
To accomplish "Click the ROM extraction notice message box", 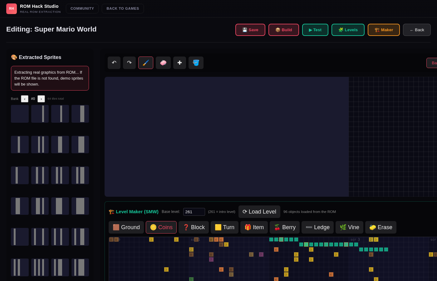I will [50, 78].
